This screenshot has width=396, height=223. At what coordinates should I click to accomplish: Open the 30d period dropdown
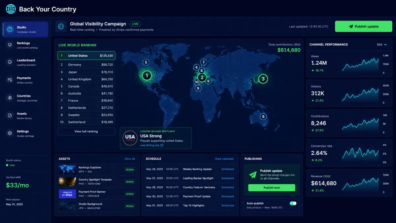click(x=382, y=45)
